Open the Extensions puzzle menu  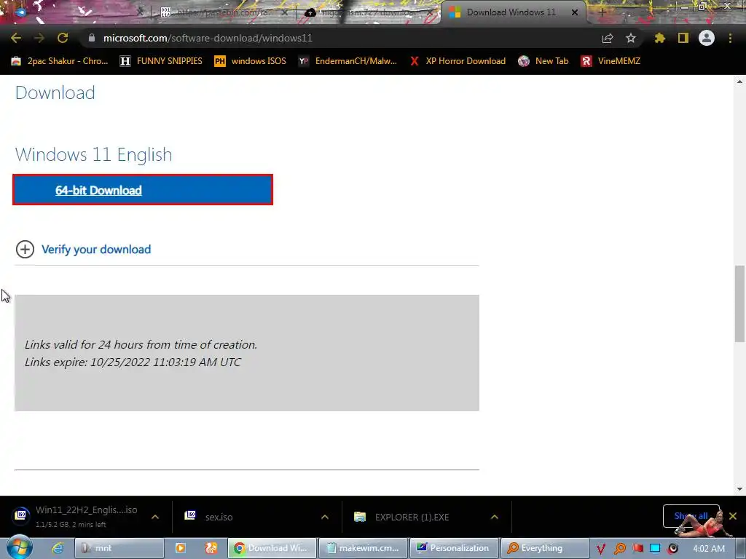(x=659, y=38)
